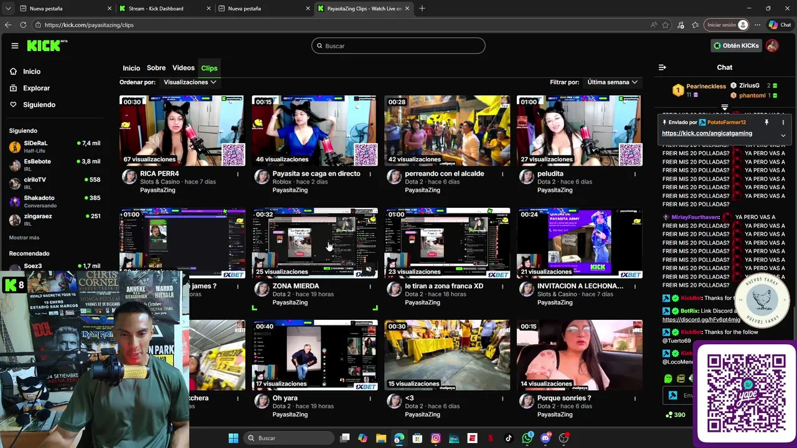Viewport: 797px width, 448px height.
Task: Click Iniciar sesión in browser toolbar
Action: point(726,25)
